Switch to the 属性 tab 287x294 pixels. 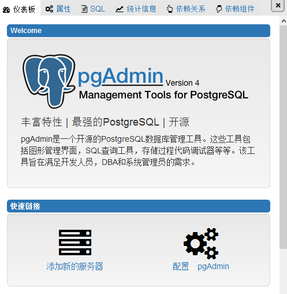click(58, 9)
